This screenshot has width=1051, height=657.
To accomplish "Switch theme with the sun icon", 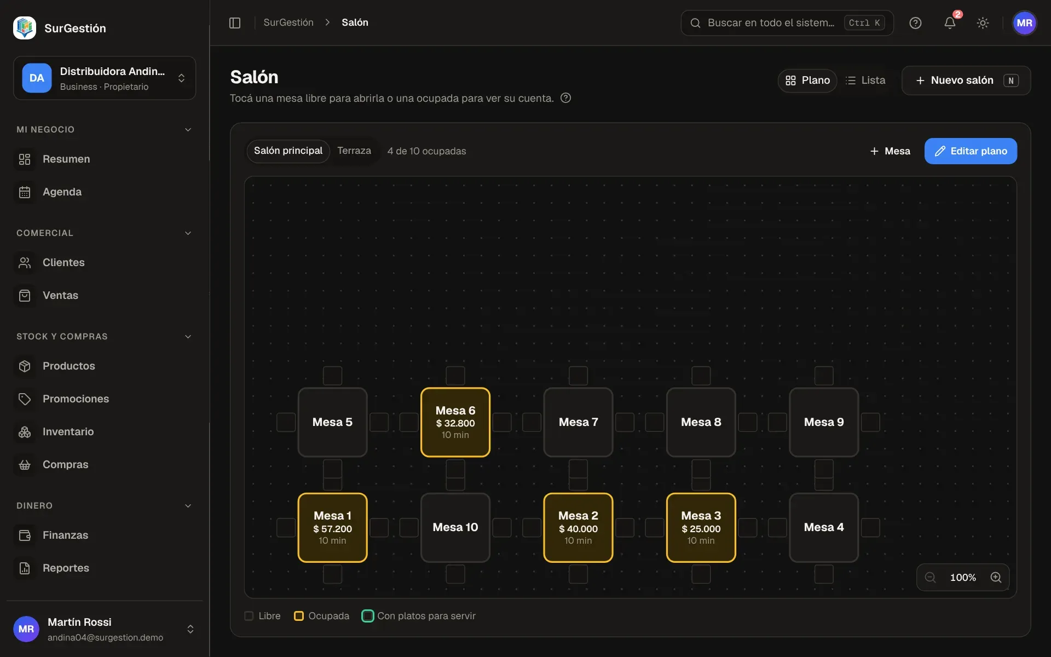I will tap(983, 23).
